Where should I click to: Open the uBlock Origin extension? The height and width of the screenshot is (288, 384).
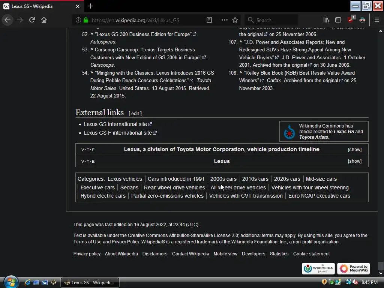coord(351,19)
